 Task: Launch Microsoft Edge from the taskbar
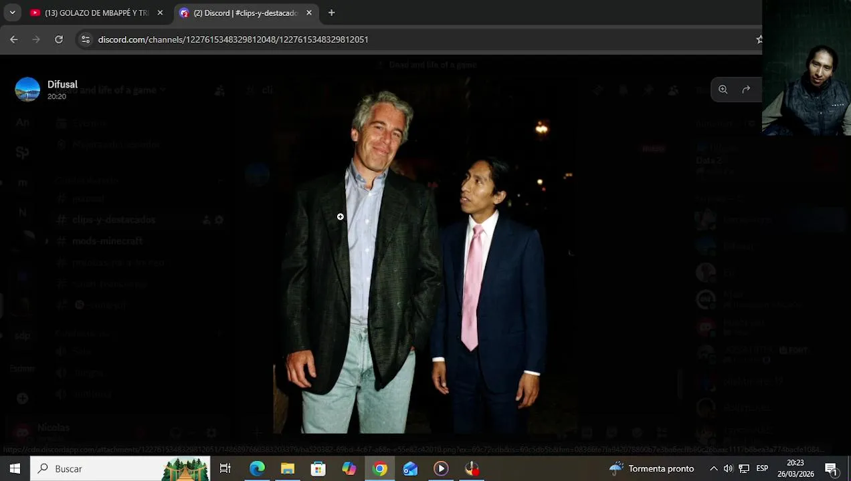[257, 468]
